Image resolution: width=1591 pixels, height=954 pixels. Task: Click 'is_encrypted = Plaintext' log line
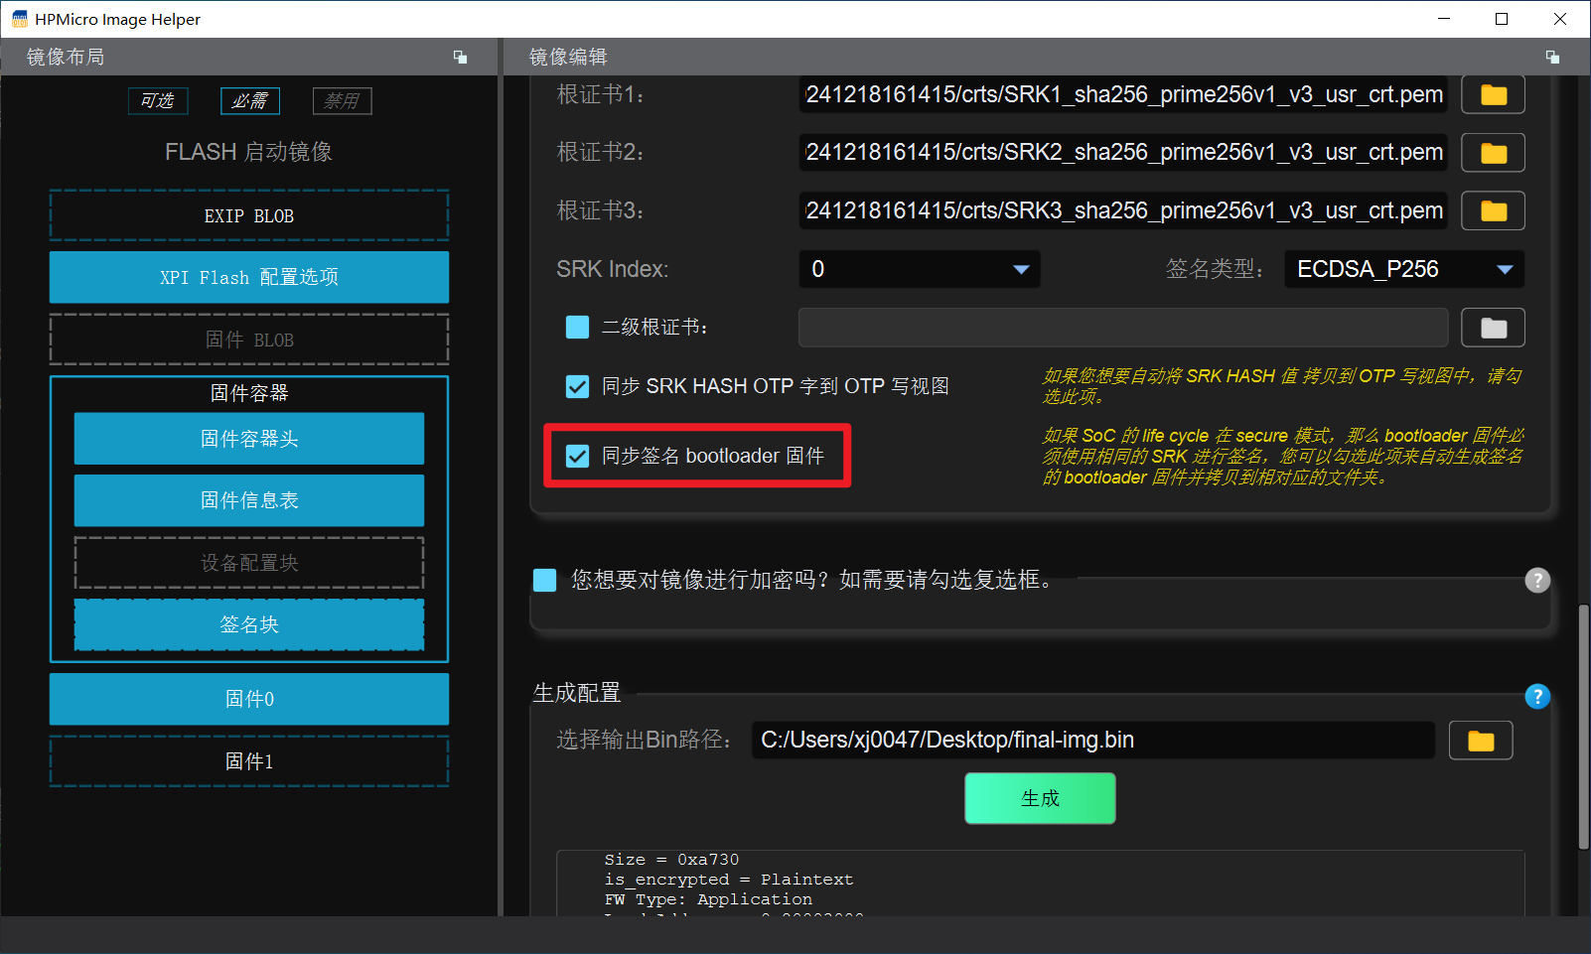click(728, 880)
